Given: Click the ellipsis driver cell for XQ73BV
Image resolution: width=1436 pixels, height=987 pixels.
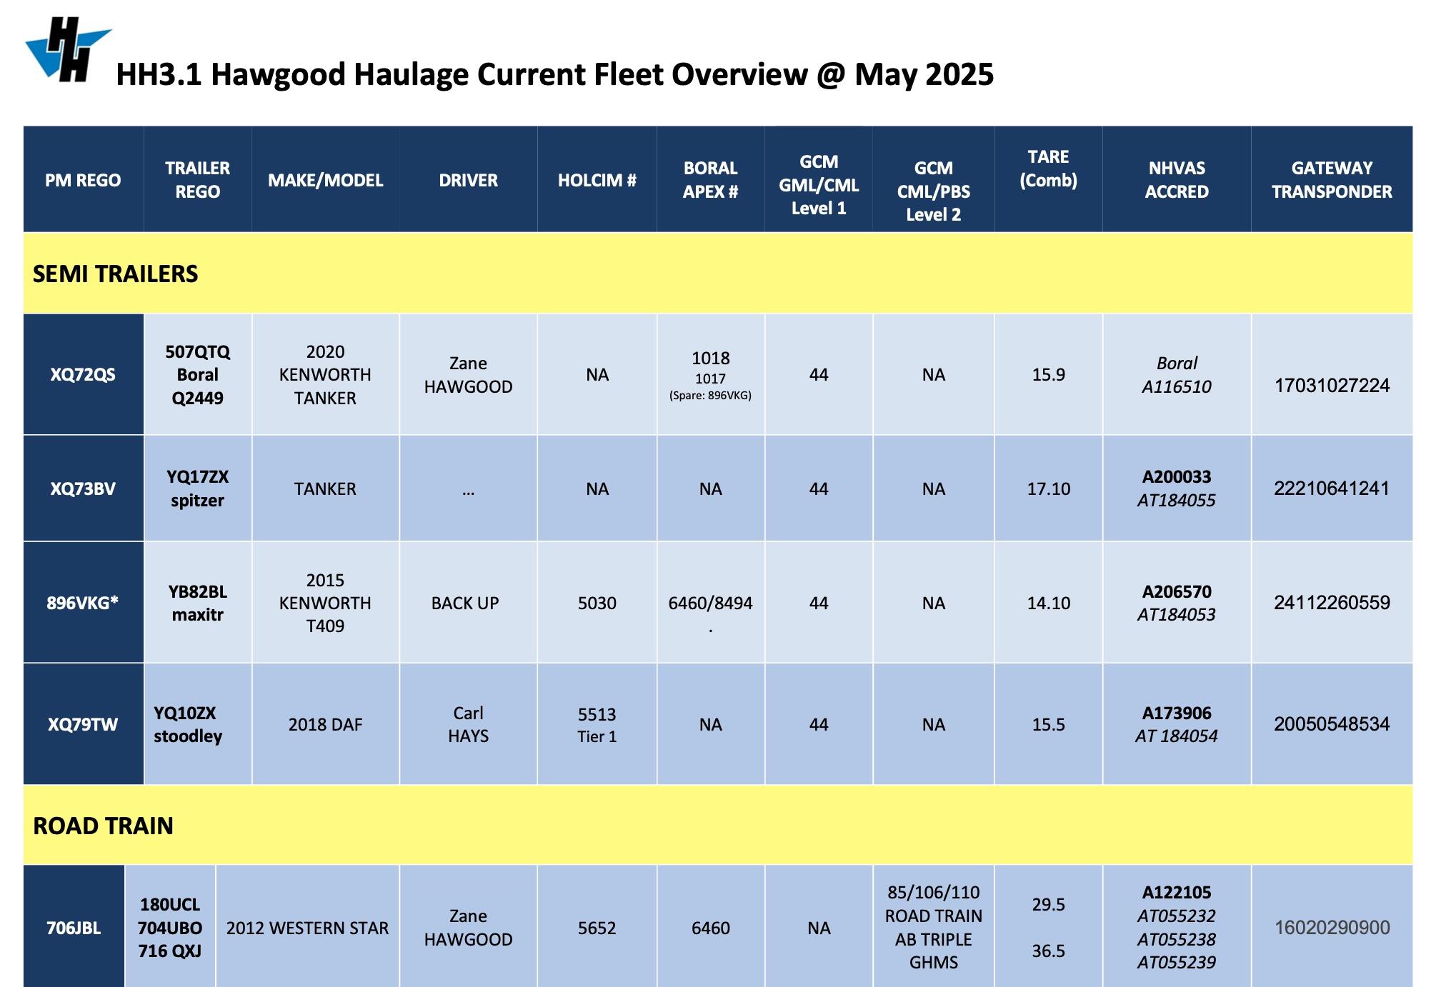Looking at the screenshot, I should (469, 489).
